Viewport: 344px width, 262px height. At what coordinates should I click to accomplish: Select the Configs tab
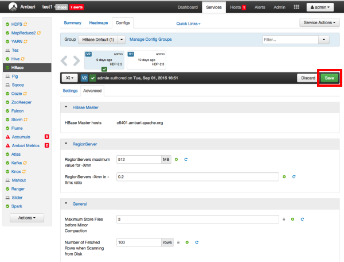[x=123, y=23]
